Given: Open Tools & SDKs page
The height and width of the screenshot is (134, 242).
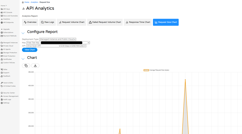Looking at the screenshot, I should click(7, 83).
